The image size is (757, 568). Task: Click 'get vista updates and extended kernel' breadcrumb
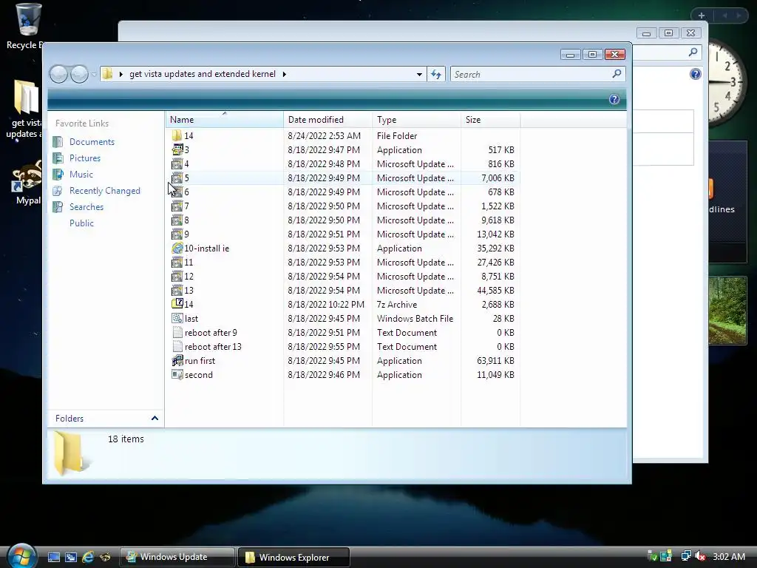pos(203,74)
